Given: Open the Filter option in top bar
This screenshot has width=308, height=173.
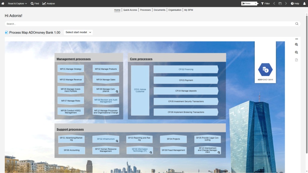Looking at the screenshot, I should [265, 4].
